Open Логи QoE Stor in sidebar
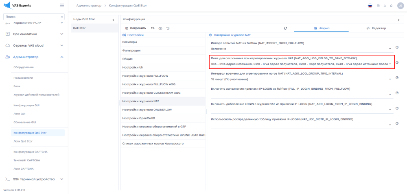The height and width of the screenshot is (194, 407). (x=23, y=141)
